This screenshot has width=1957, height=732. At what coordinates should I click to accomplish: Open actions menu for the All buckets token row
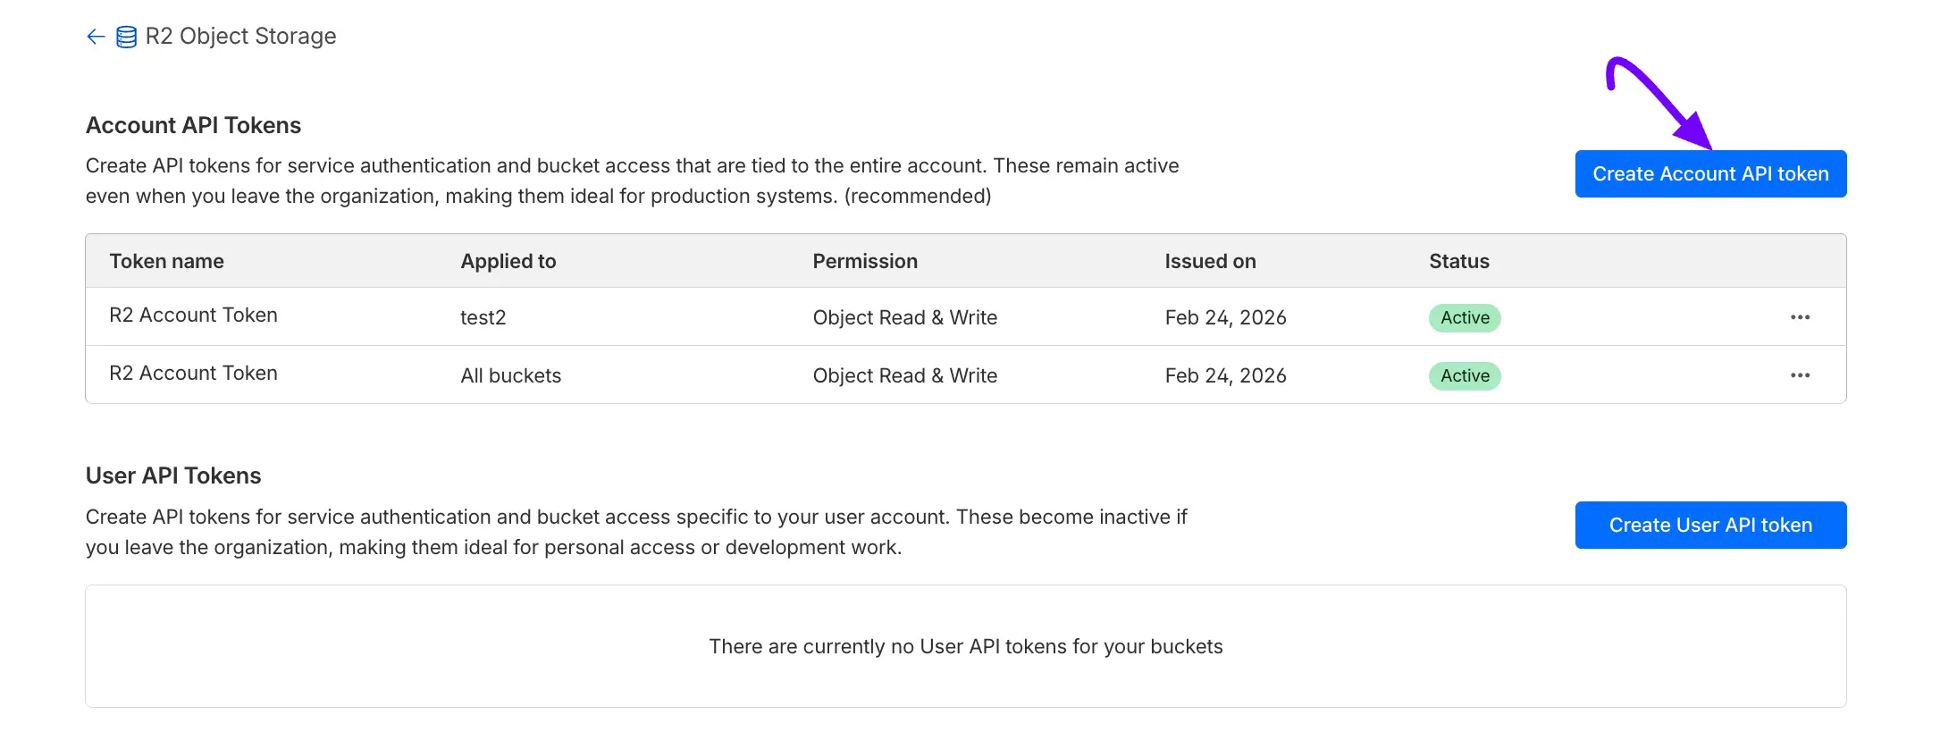coord(1800,375)
